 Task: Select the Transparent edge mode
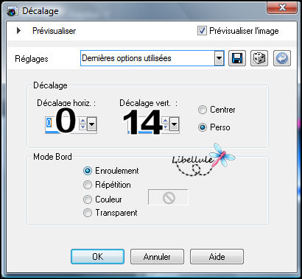click(88, 213)
